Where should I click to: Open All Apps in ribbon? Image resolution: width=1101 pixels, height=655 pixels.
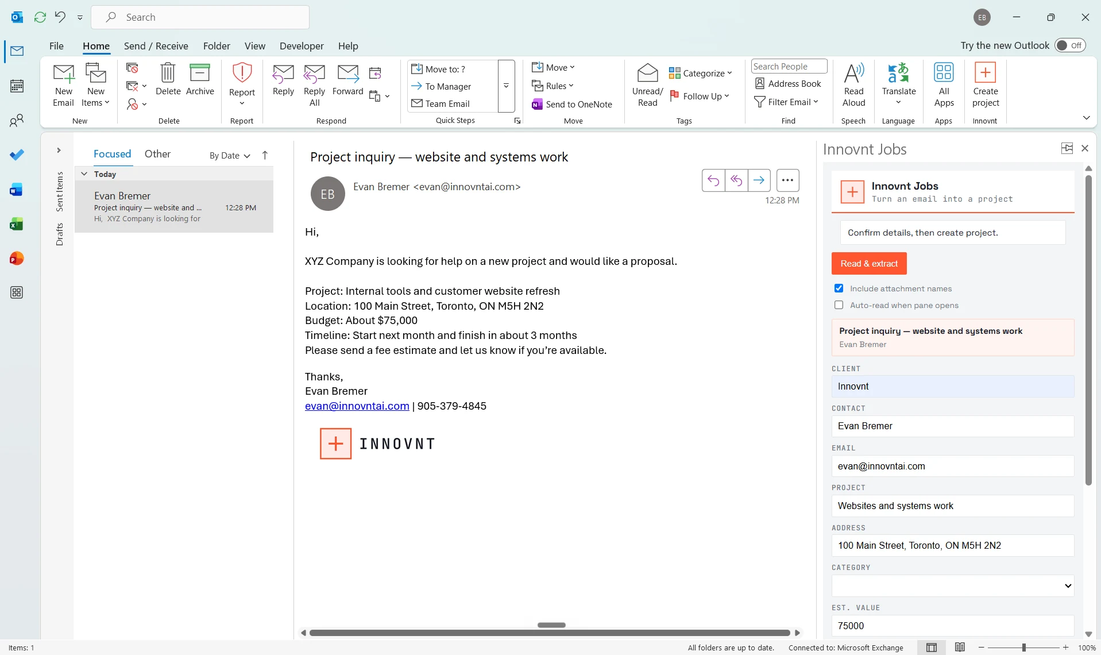point(944,86)
